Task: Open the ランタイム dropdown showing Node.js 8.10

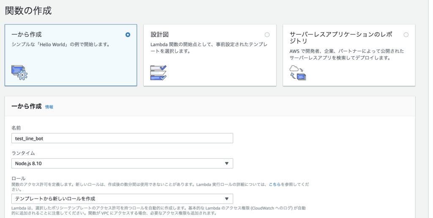Action: (x=122, y=163)
